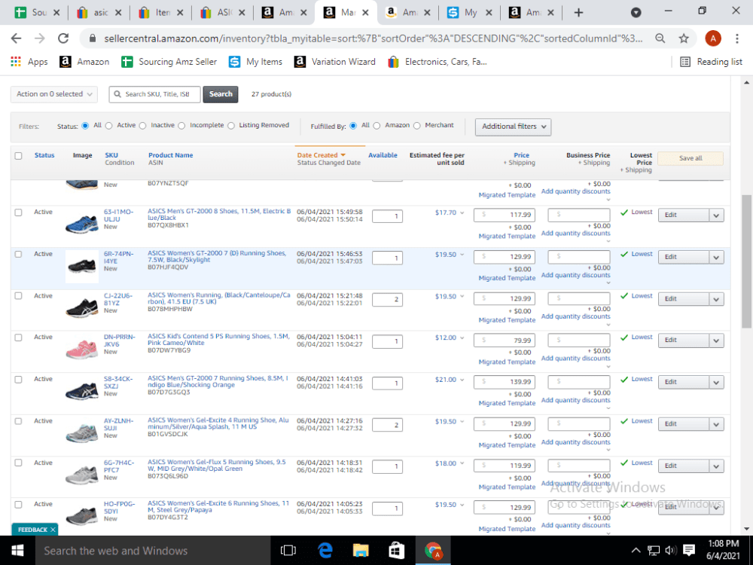
Task: Sort by the Status column header
Action: pyautogui.click(x=44, y=155)
